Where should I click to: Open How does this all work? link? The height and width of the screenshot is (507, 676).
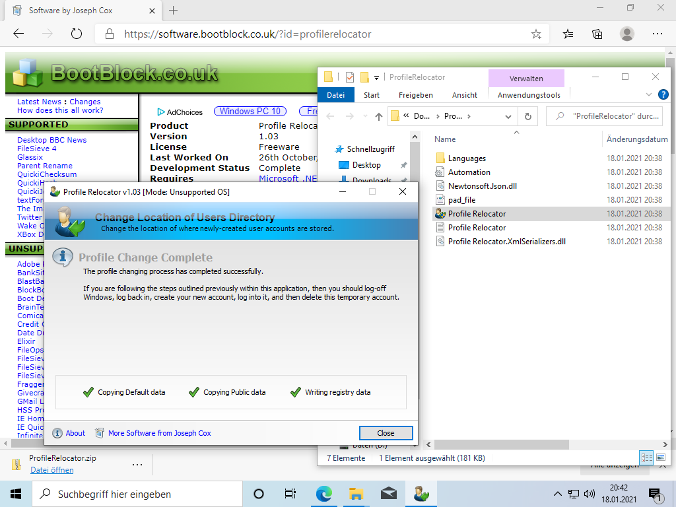point(60,110)
